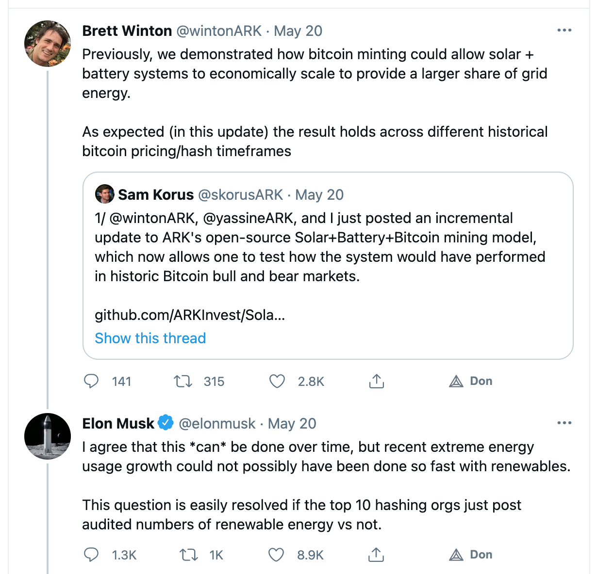Image resolution: width=597 pixels, height=574 pixels.
Task: Open the github.com/ARKInvest link
Action: coord(190,315)
